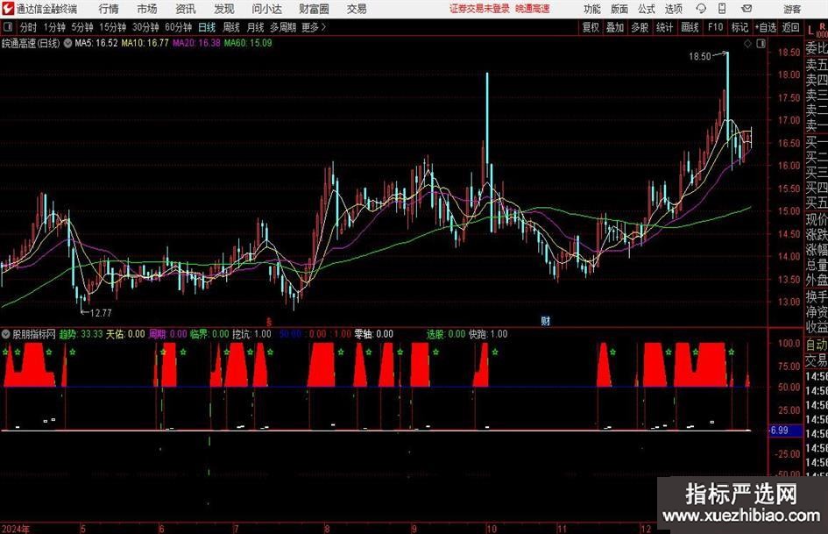The width and height of the screenshot is (828, 534).
Task: Expand the 更多 periods list
Action: 314,27
